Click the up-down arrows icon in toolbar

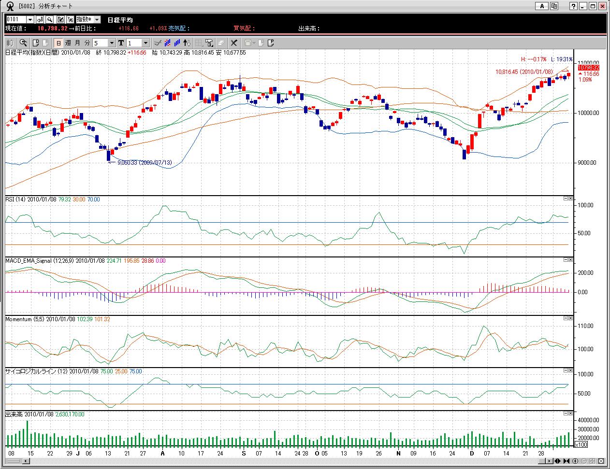[187, 43]
